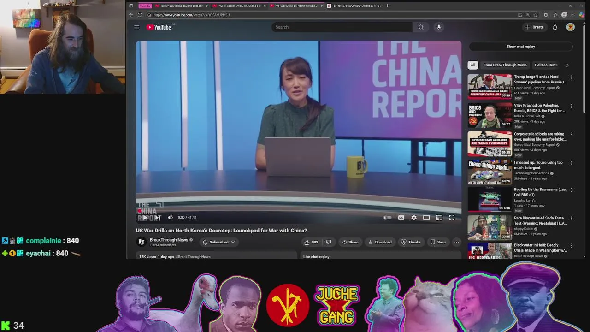
Task: Like the video thumbs up
Action: (x=311, y=242)
